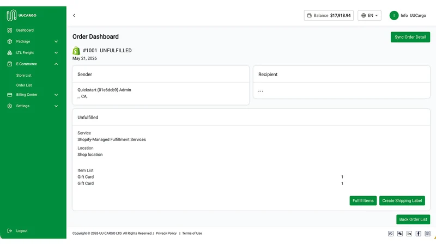Open the Facebook icon in footer
436x245 pixels.
(x=418, y=234)
